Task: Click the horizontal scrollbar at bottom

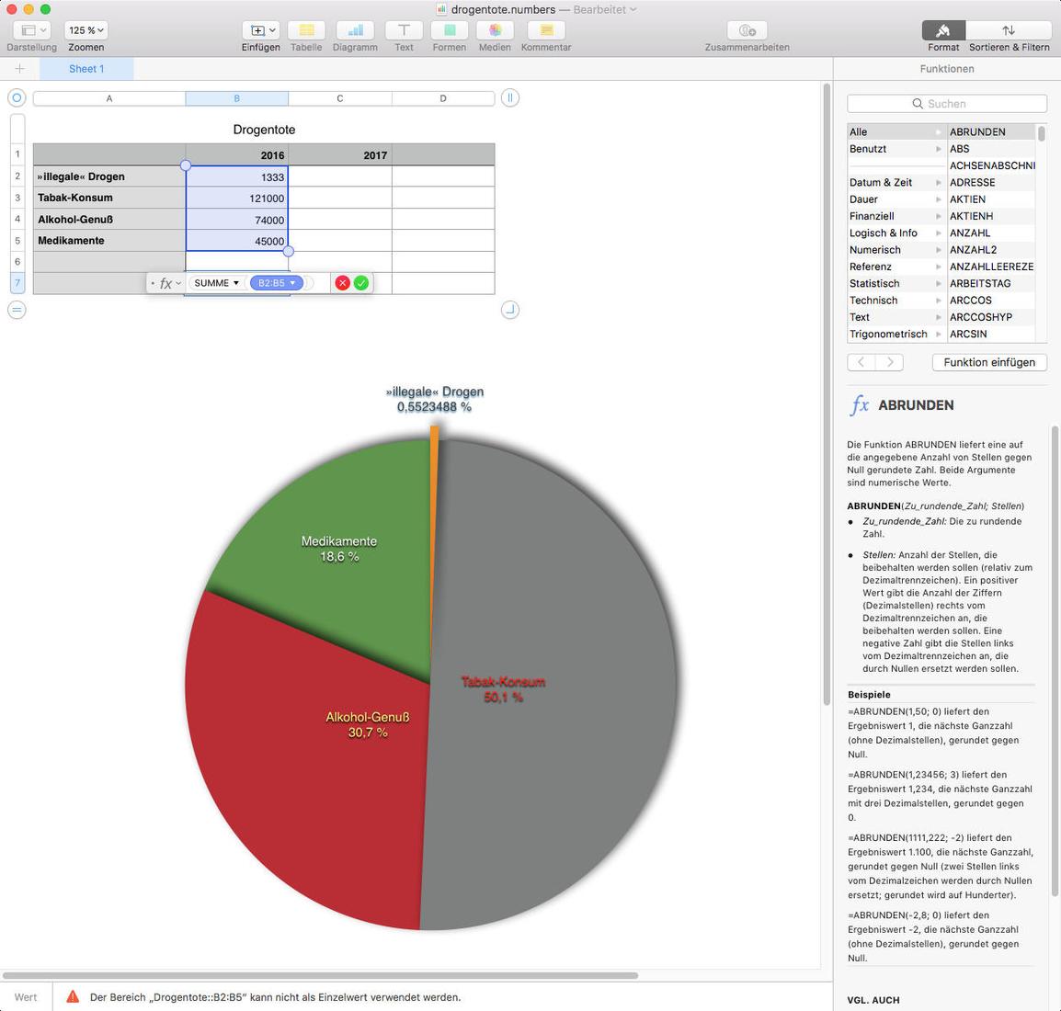Action: [320, 975]
